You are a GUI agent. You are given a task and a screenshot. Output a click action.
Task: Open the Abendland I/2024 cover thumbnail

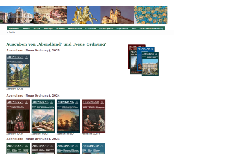point(18,116)
